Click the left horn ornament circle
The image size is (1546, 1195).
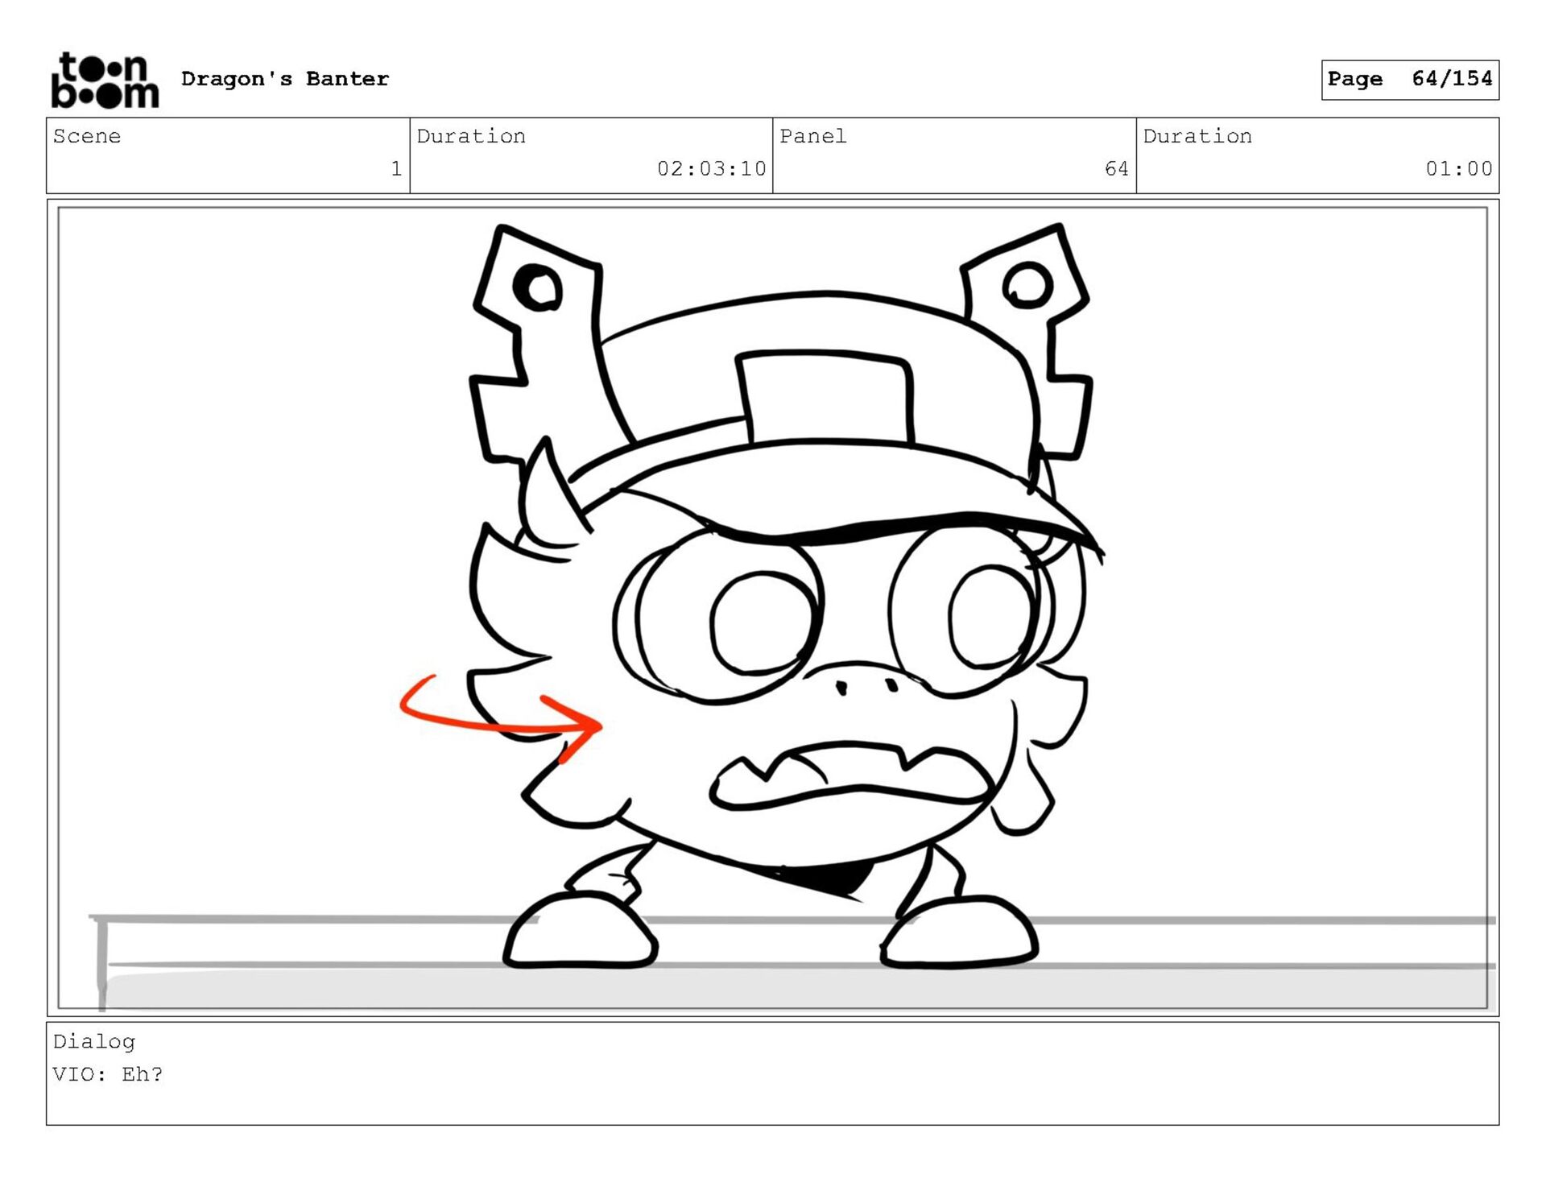538,287
